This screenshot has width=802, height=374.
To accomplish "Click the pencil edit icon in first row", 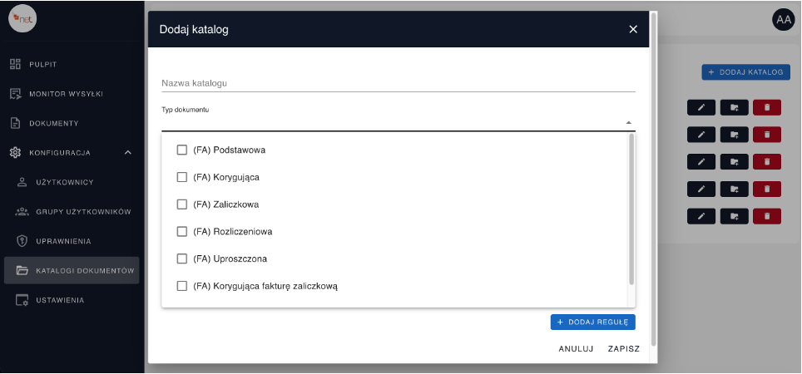I will tap(701, 107).
